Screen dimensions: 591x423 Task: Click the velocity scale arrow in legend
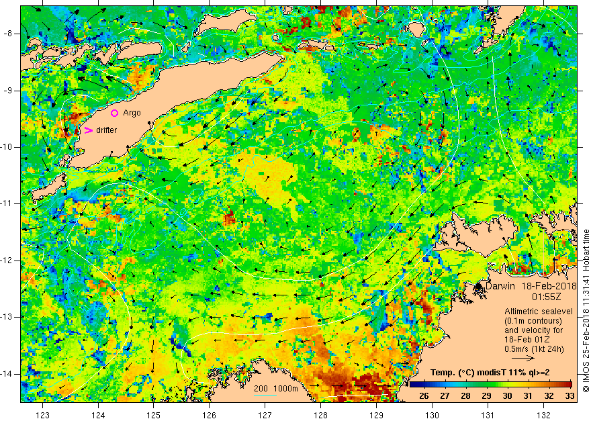click(522, 359)
